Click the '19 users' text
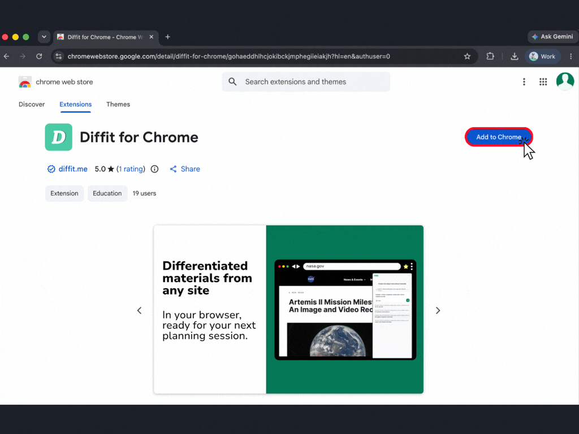 tap(144, 193)
